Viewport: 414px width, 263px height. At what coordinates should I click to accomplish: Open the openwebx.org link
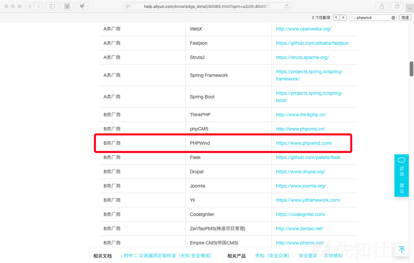coord(303,29)
